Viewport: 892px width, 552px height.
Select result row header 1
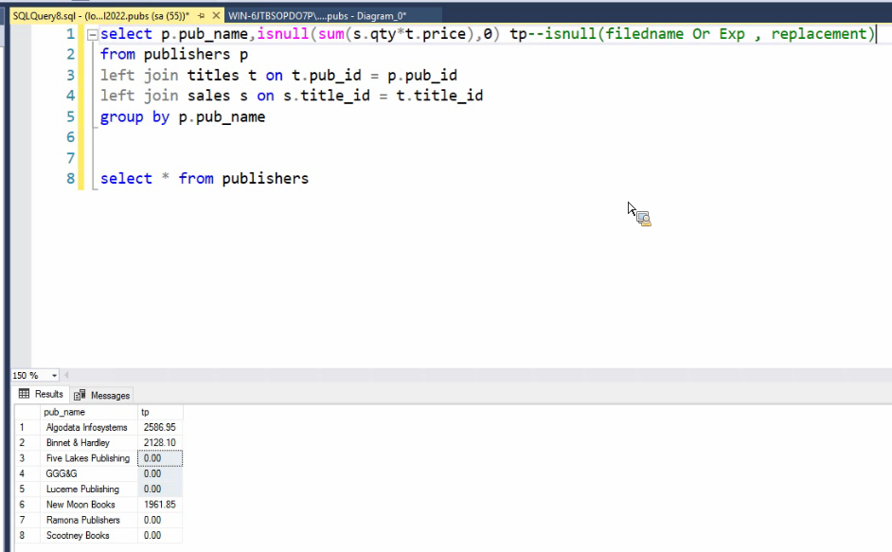pos(27,427)
